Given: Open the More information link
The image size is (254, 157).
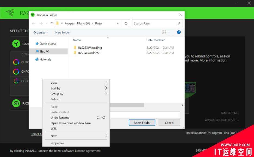Looking at the screenshot, I should coord(213,60).
